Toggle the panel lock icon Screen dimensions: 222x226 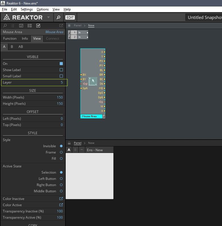coord(69,143)
